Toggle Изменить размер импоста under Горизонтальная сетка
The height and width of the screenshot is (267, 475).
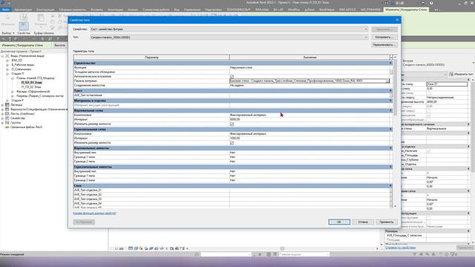click(232, 143)
